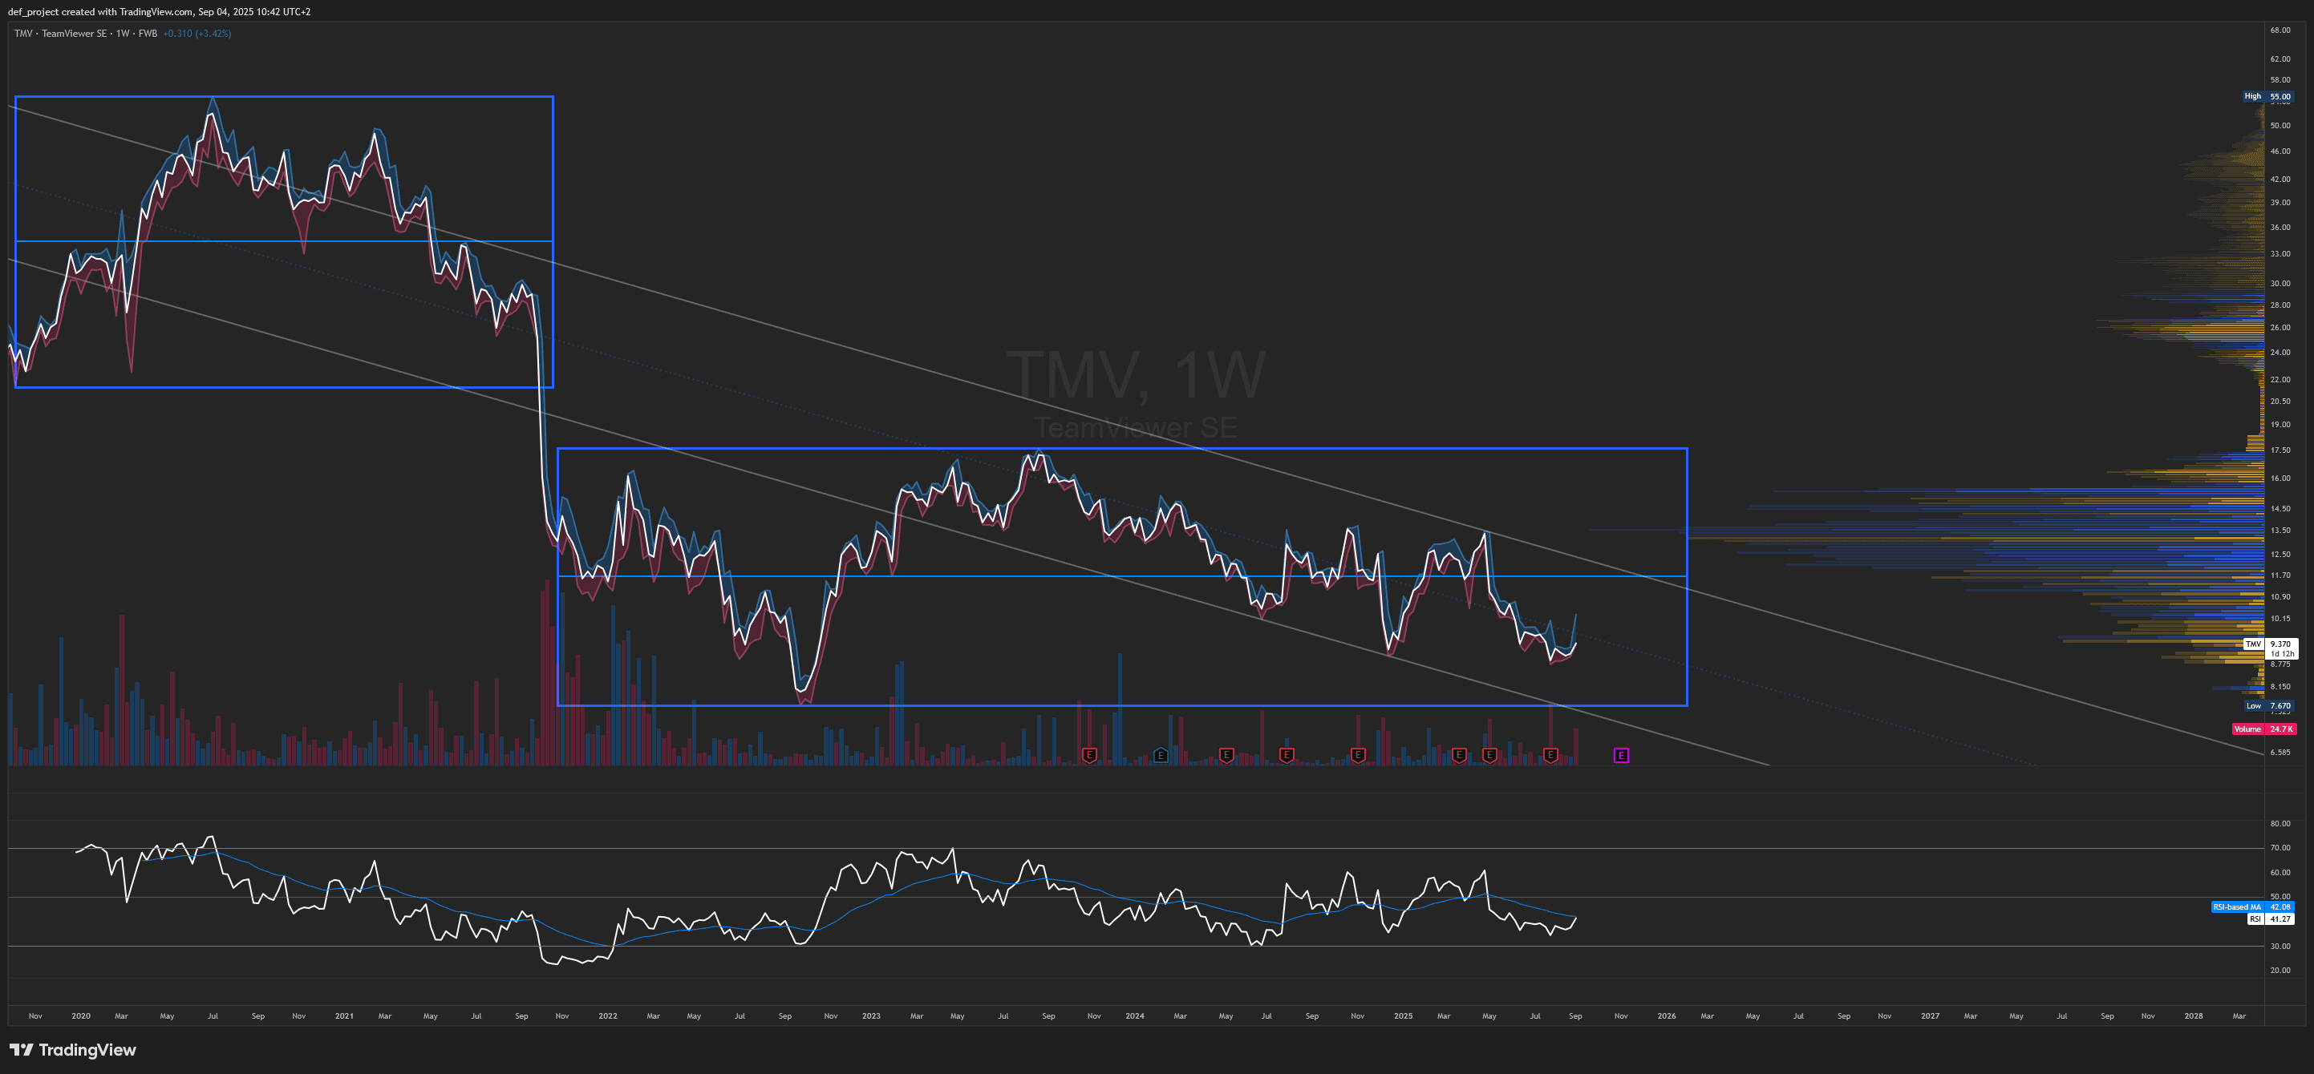Image resolution: width=2314 pixels, height=1074 pixels.
Task: Click the 2022 label on time axis
Action: 607,1015
